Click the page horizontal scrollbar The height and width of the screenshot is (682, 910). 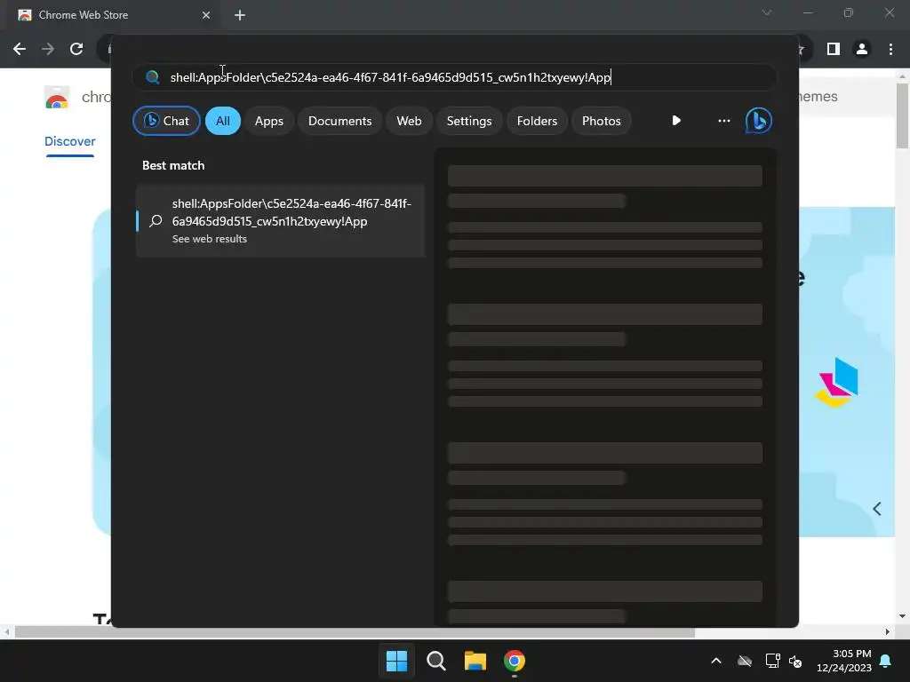355,632
